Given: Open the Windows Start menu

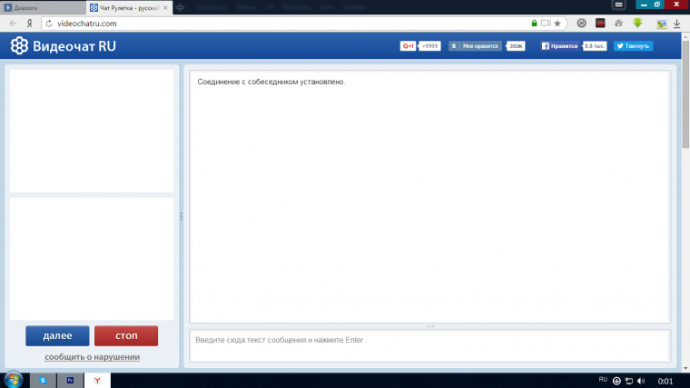Looking at the screenshot, I should [14, 380].
